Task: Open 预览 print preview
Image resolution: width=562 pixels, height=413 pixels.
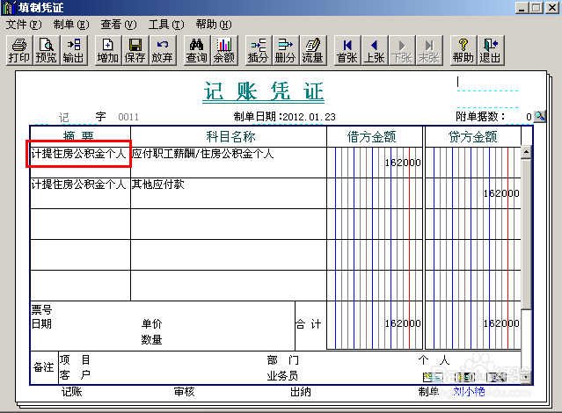Action: point(47,50)
